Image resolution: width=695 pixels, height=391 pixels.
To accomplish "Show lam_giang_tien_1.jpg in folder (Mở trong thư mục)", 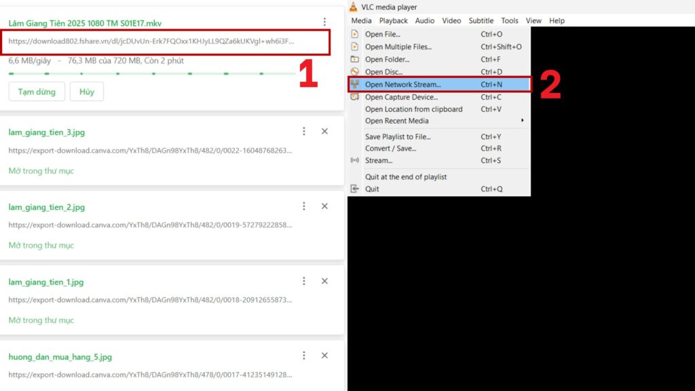I will click(x=41, y=320).
